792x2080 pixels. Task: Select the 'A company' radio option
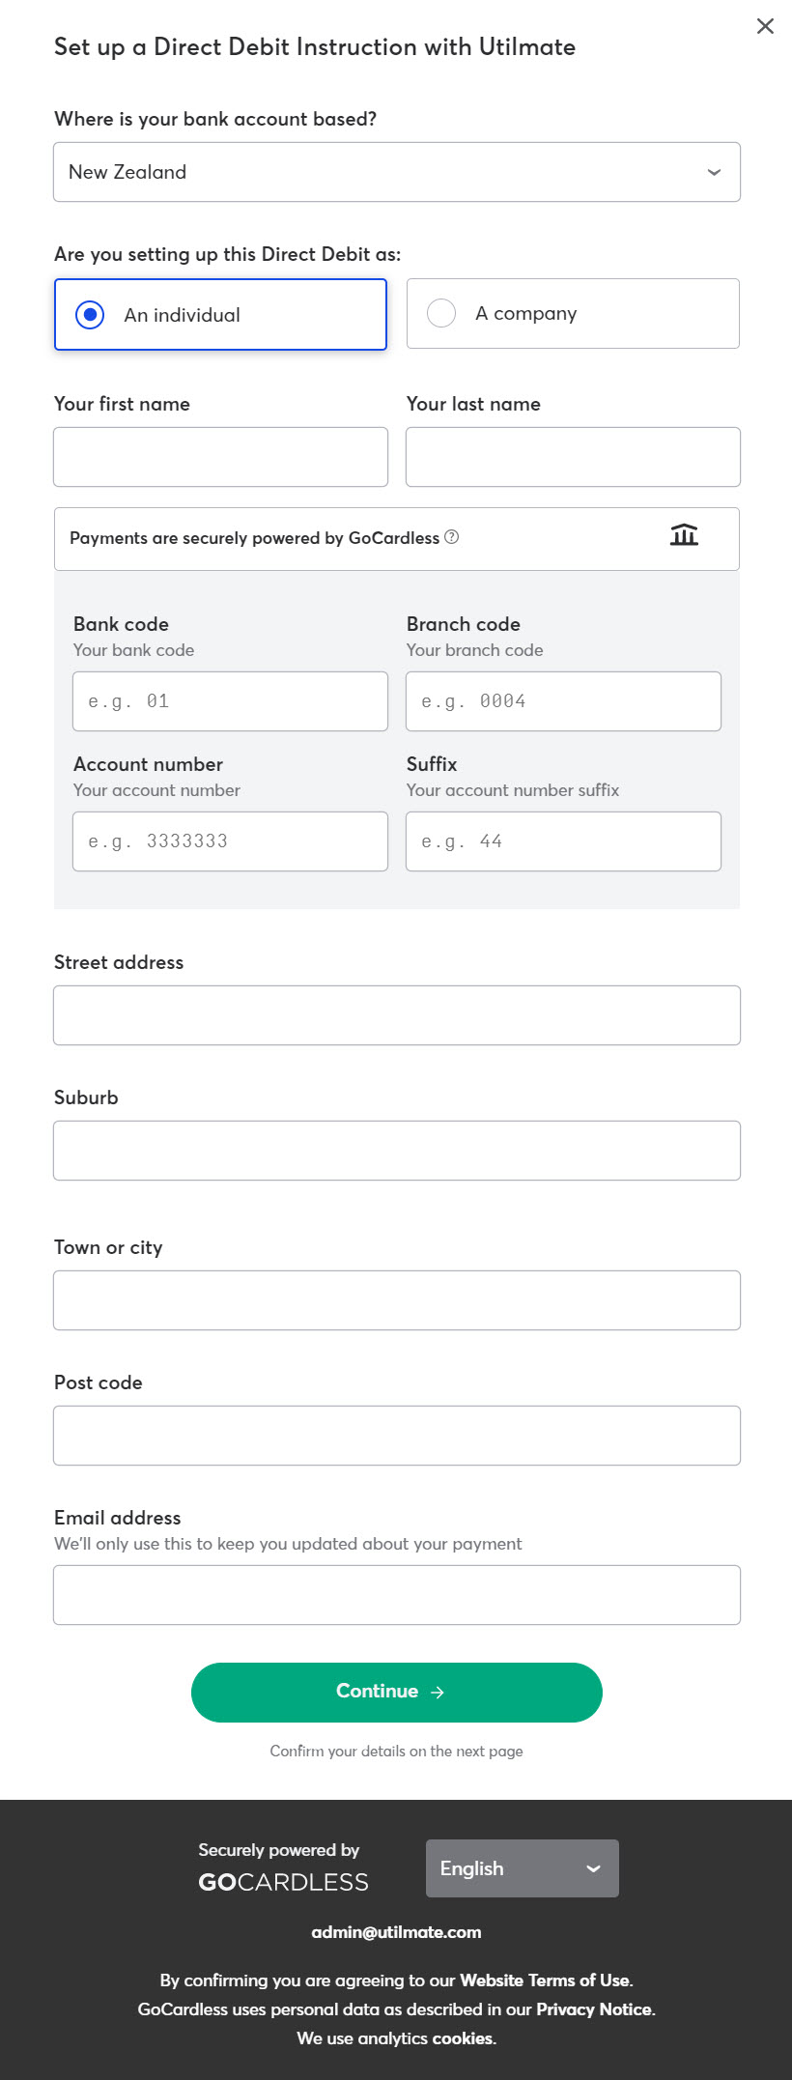pos(441,314)
